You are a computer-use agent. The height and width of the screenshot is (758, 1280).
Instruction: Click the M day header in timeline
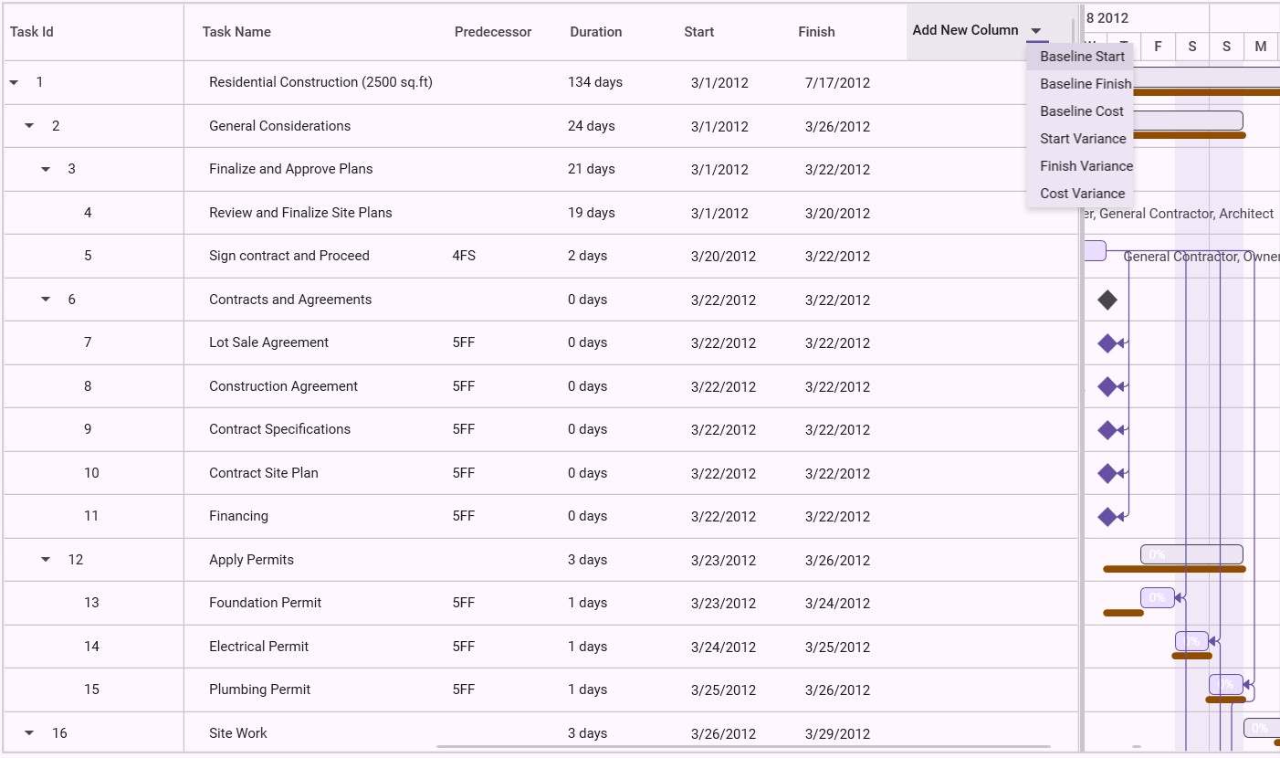[1261, 47]
